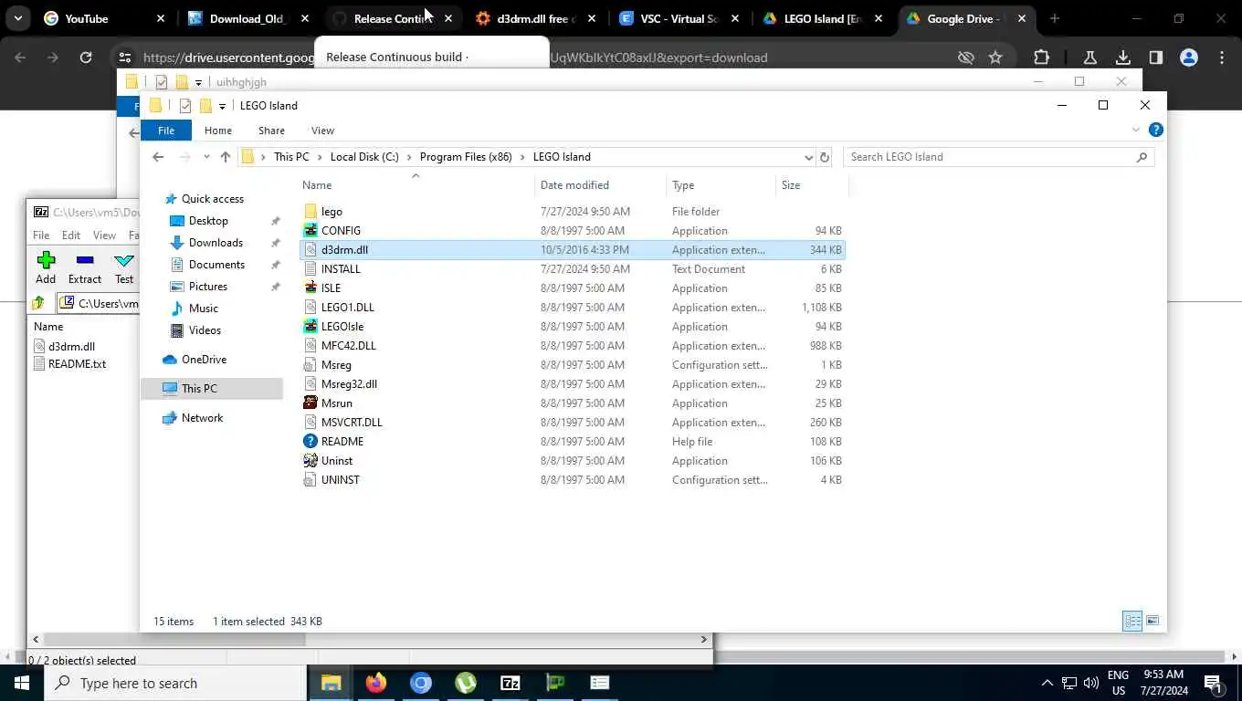
Task: Switch to the d3drm.dll free tab
Action: 535,18
